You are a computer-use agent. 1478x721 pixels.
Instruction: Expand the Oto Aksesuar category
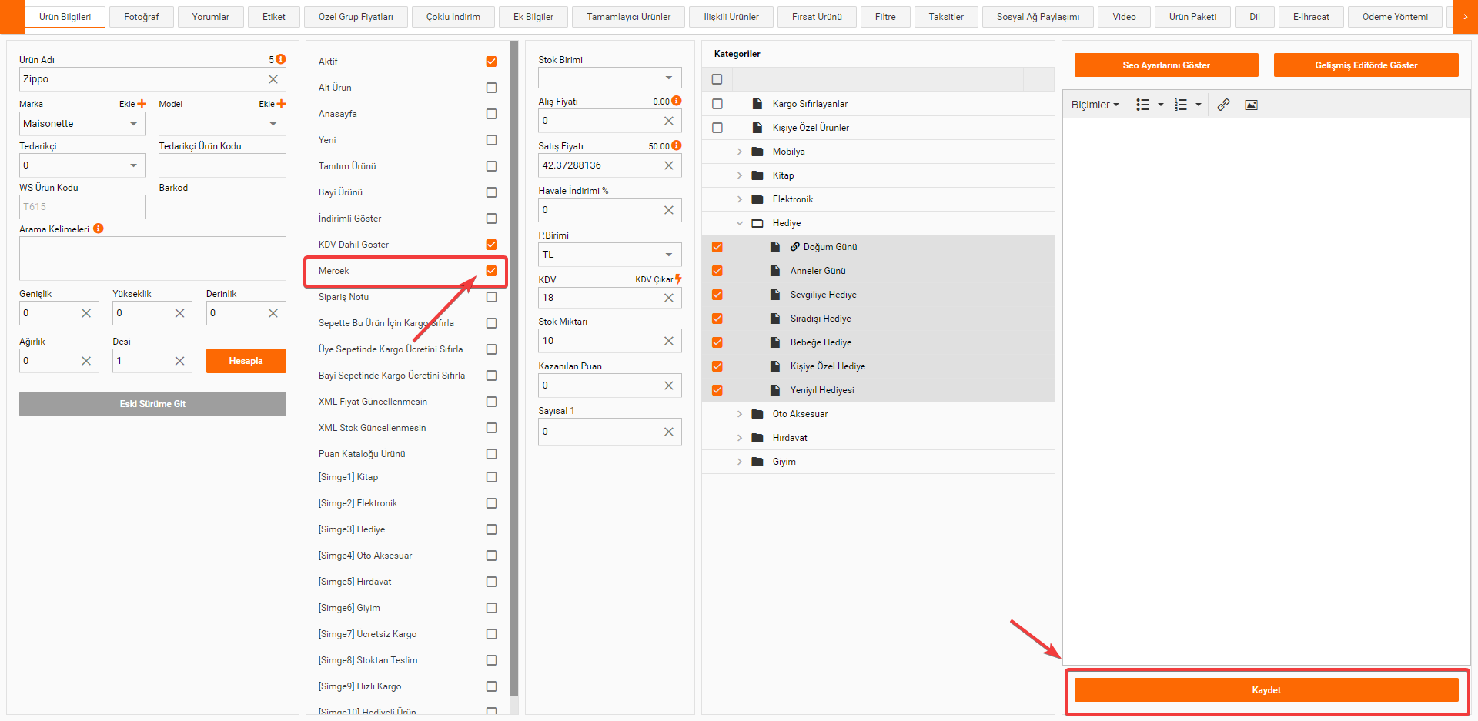pyautogui.click(x=740, y=414)
